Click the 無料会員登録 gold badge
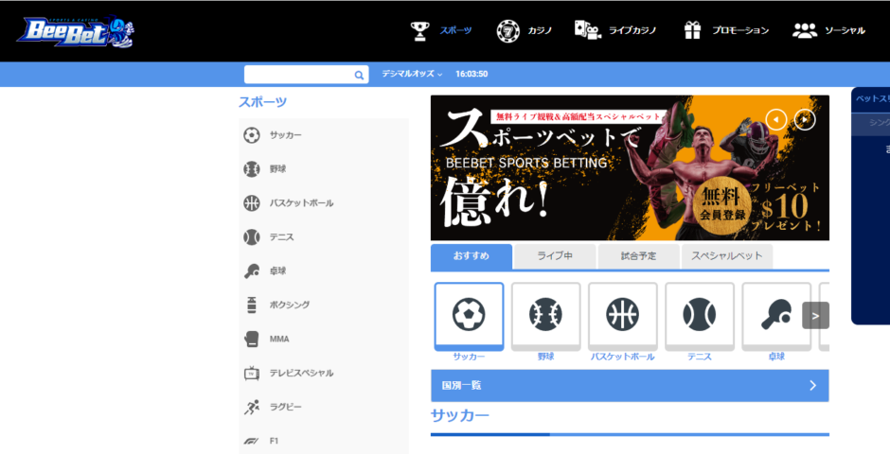This screenshot has width=890, height=454. tap(722, 206)
